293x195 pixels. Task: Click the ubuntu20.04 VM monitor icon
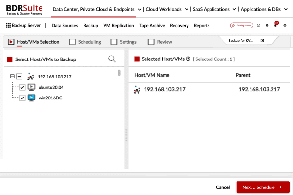pyautogui.click(x=31, y=87)
